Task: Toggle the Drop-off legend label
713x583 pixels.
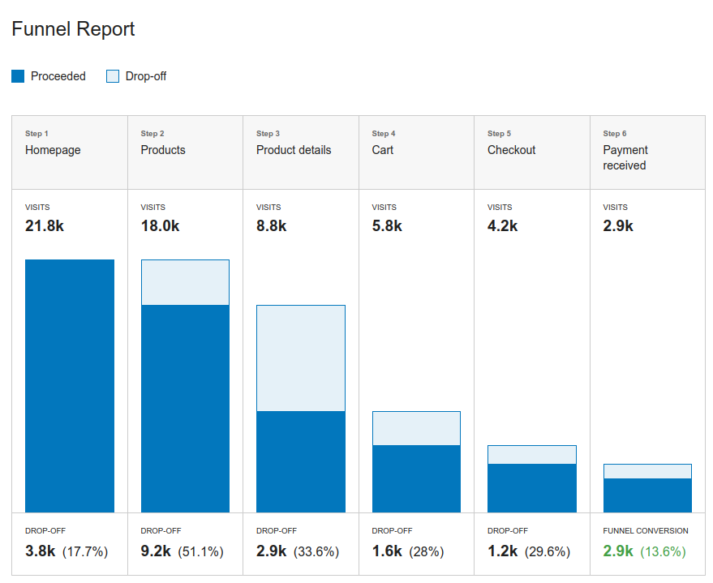Action: [146, 76]
